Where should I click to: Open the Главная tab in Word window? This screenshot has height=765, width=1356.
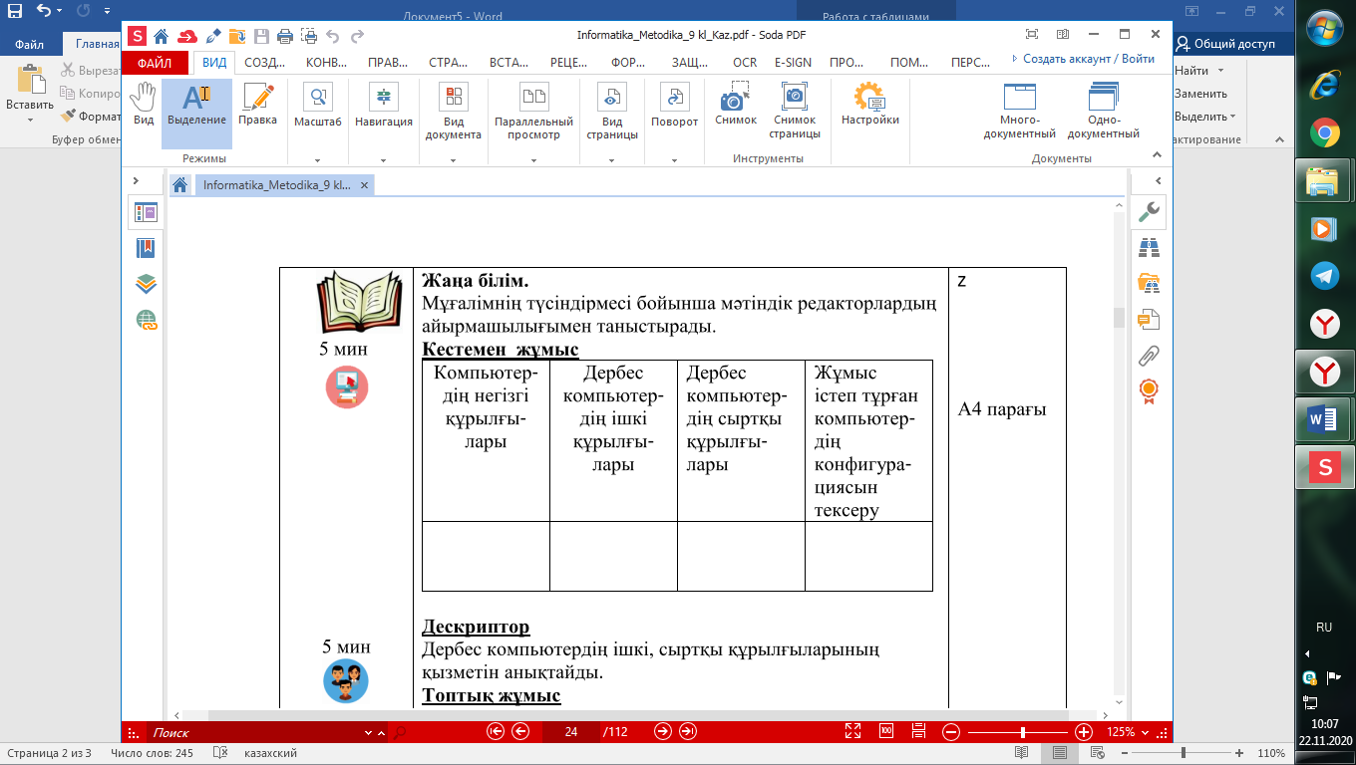click(97, 44)
